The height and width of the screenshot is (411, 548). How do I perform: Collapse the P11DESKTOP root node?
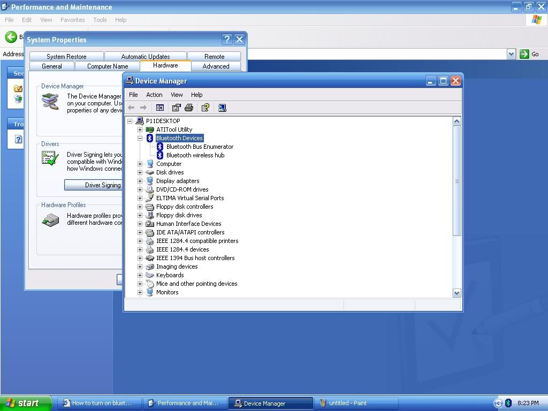[x=130, y=121]
